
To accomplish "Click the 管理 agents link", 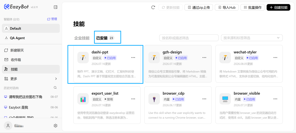I will 52,19.
